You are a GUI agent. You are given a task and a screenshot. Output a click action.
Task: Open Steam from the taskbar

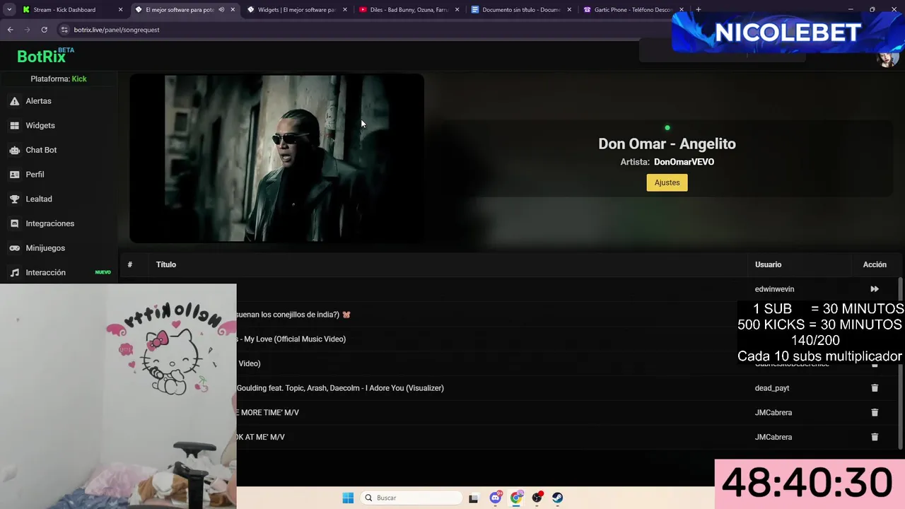(x=558, y=498)
